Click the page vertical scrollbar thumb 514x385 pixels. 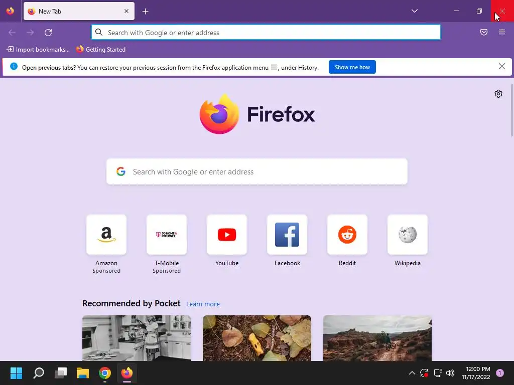tap(511, 110)
